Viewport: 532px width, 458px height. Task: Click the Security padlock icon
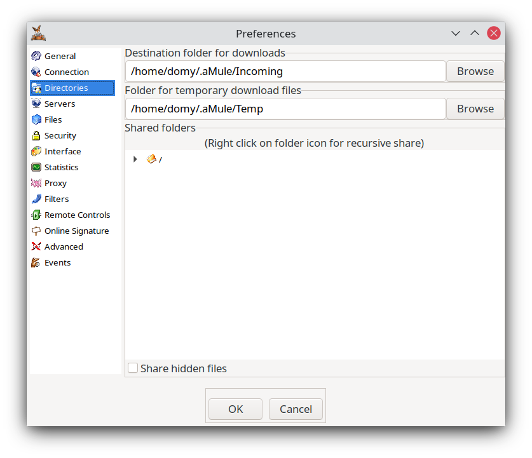(x=36, y=135)
